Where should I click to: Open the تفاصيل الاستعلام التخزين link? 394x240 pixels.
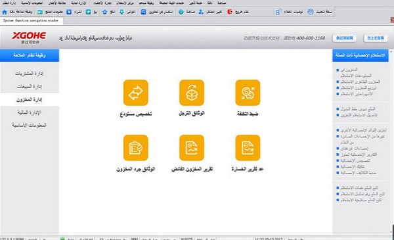click(359, 115)
